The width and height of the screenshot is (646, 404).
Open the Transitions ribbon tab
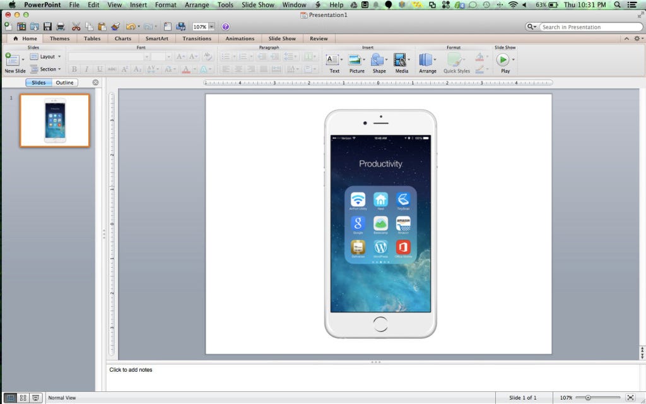pyautogui.click(x=197, y=39)
